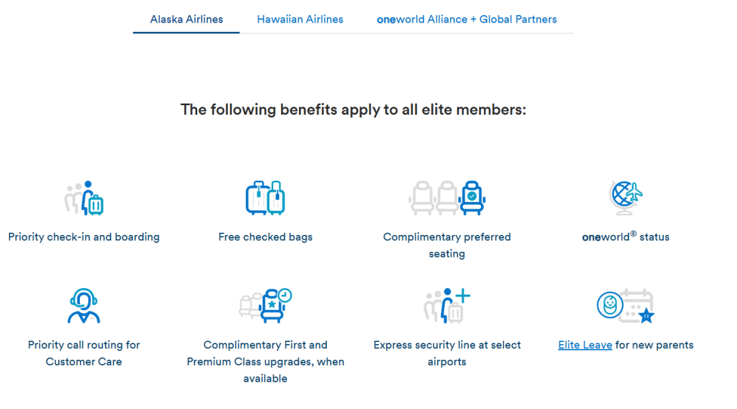
Task: Click the oneworld globe and plane icon
Action: click(x=626, y=198)
